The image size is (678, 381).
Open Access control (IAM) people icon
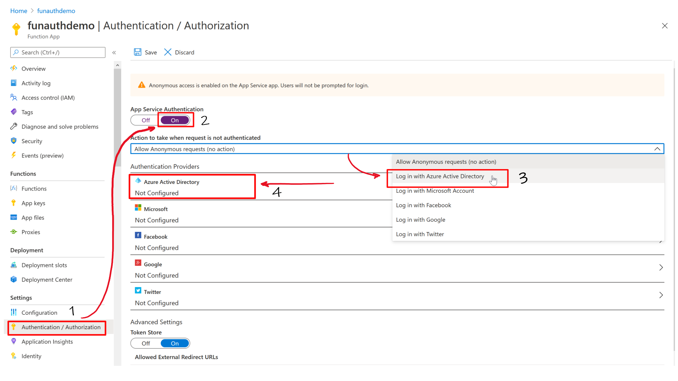[14, 97]
